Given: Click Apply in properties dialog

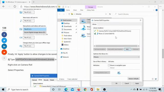Looking at the screenshot, I should [x=137, y=83].
